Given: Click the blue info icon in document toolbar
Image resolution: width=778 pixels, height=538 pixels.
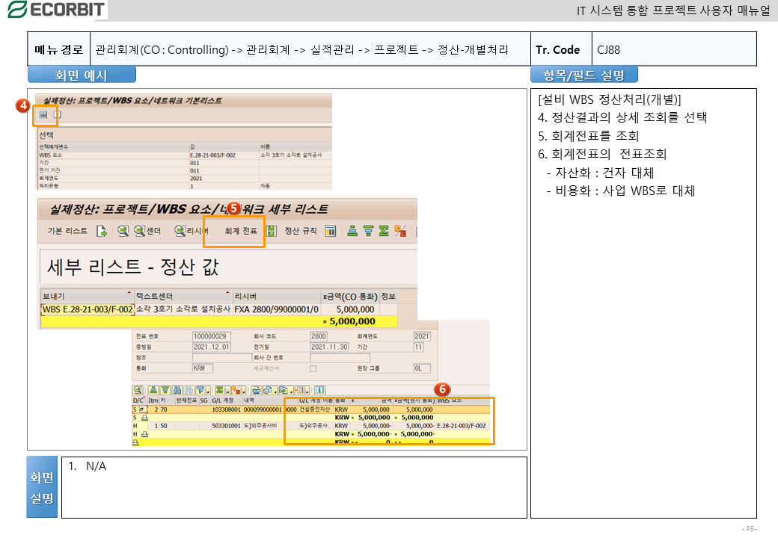Looking at the screenshot, I should [319, 389].
